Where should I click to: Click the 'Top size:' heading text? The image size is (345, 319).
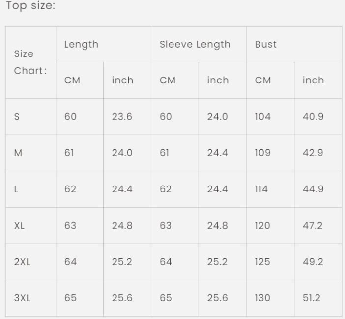pos(30,5)
